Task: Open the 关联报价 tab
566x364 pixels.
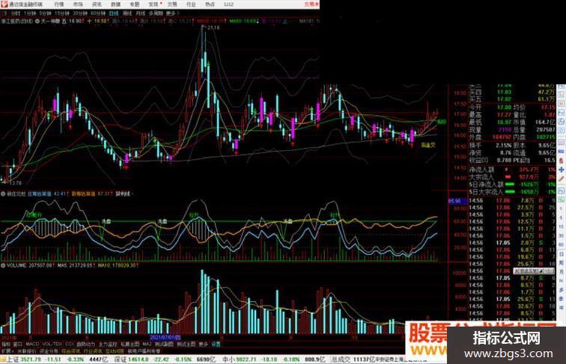Action: 27,351
